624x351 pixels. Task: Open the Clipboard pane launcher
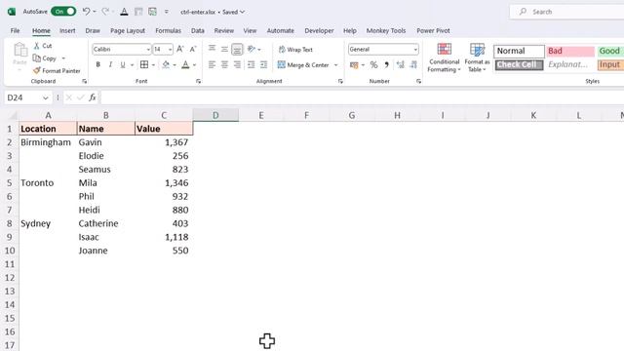click(85, 81)
